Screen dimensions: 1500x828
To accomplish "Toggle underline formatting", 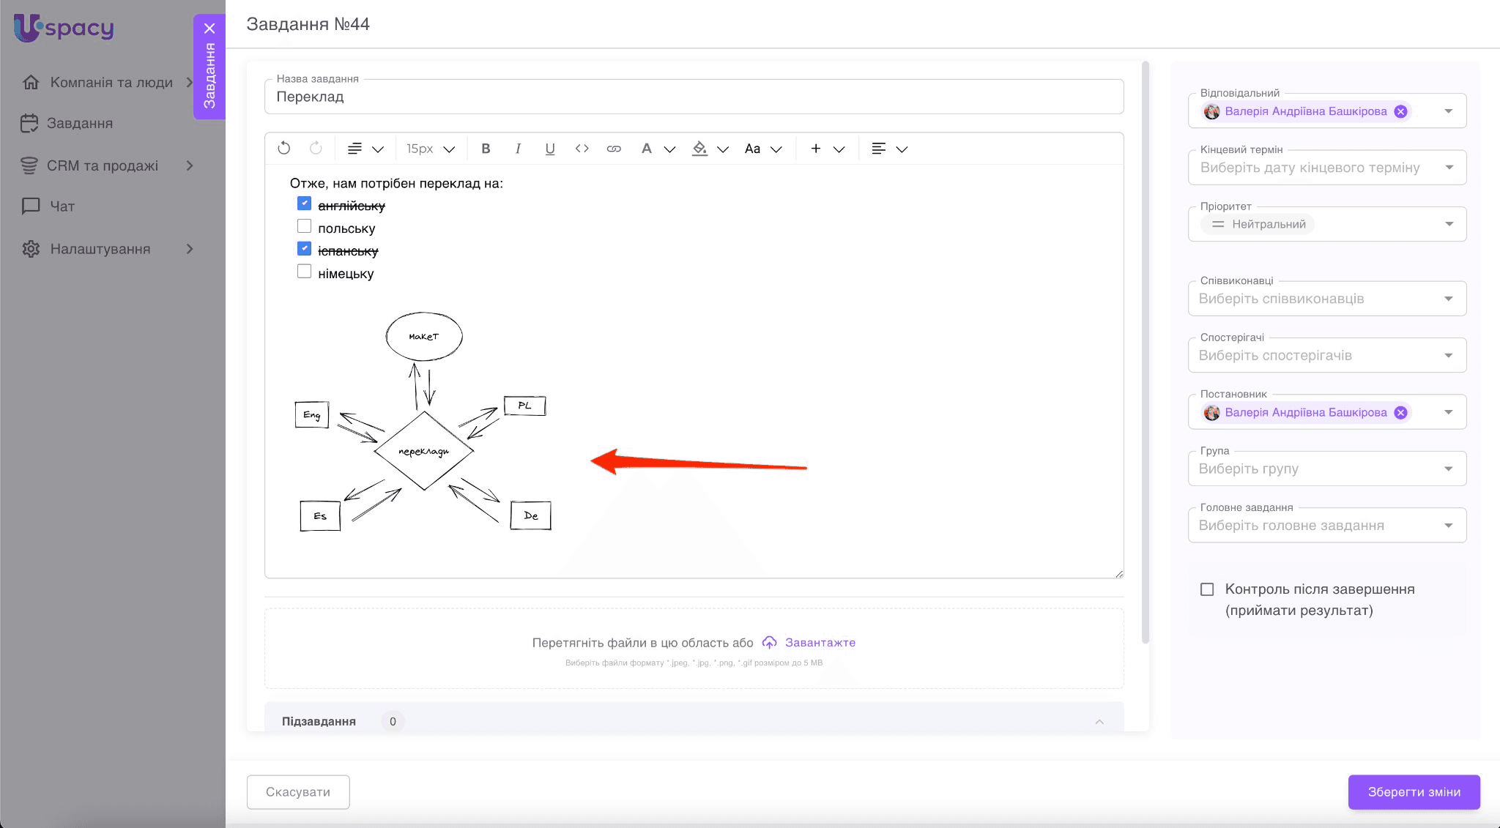I will click(550, 149).
